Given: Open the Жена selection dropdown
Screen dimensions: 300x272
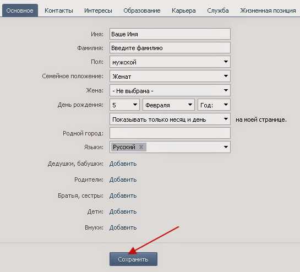Looking at the screenshot, I should pyautogui.click(x=170, y=90).
